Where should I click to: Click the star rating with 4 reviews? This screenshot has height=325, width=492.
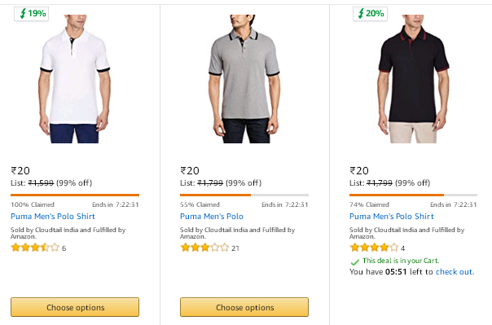374,248
